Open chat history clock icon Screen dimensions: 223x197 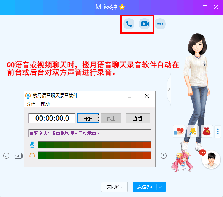pyautogui.click(x=164, y=156)
